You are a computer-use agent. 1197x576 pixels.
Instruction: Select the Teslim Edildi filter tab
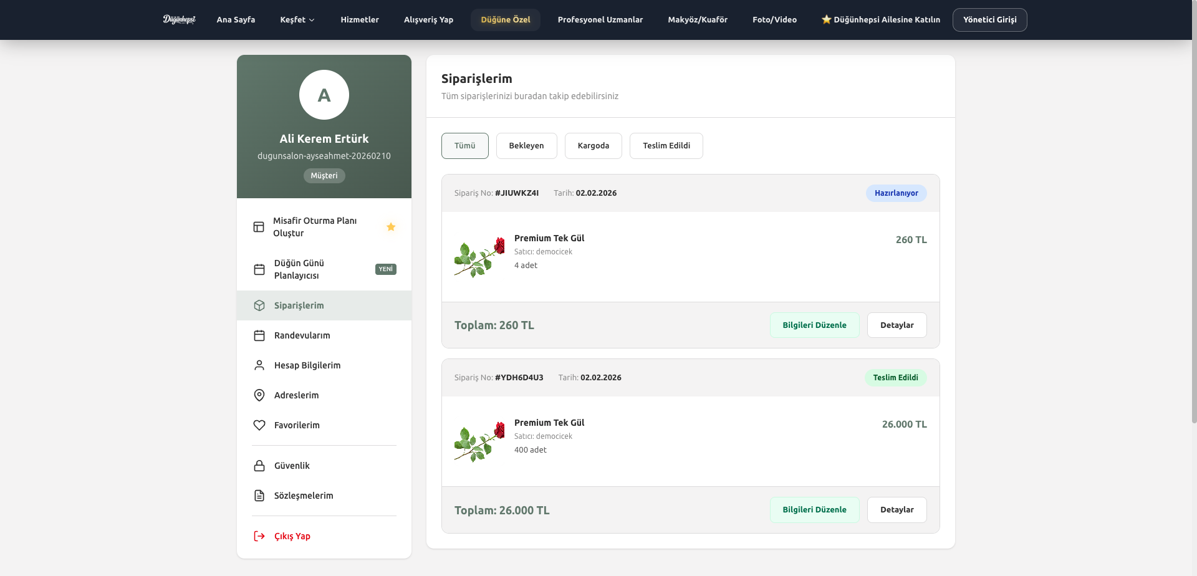point(666,146)
